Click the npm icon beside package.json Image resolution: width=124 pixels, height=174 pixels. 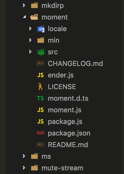[x=40, y=133]
